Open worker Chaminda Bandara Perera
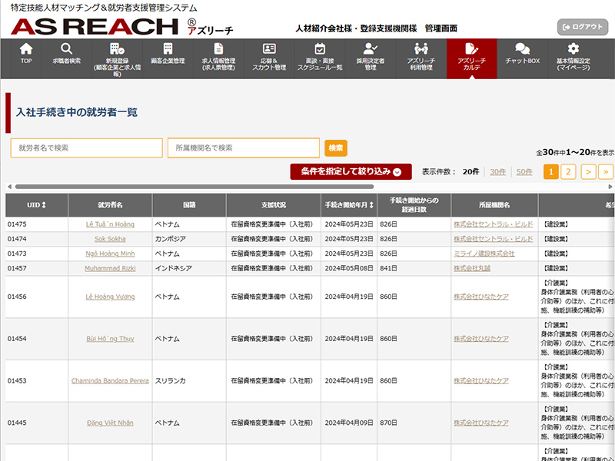 point(110,380)
